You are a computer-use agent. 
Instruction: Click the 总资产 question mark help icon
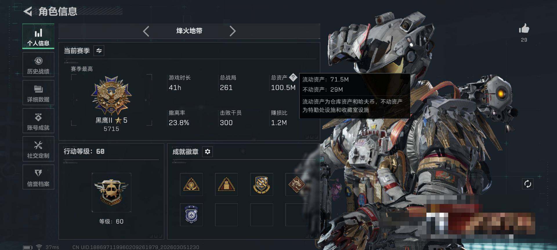pos(293,77)
